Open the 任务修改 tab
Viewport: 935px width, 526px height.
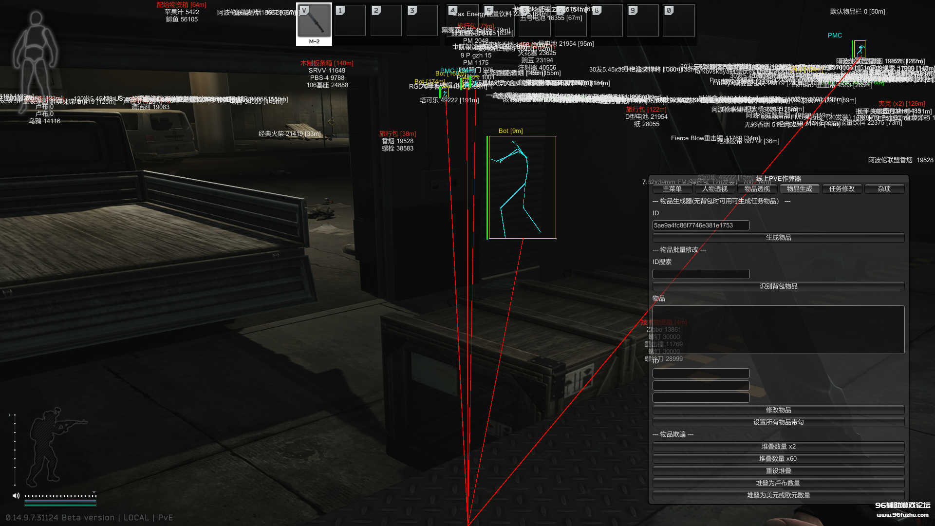tap(841, 189)
